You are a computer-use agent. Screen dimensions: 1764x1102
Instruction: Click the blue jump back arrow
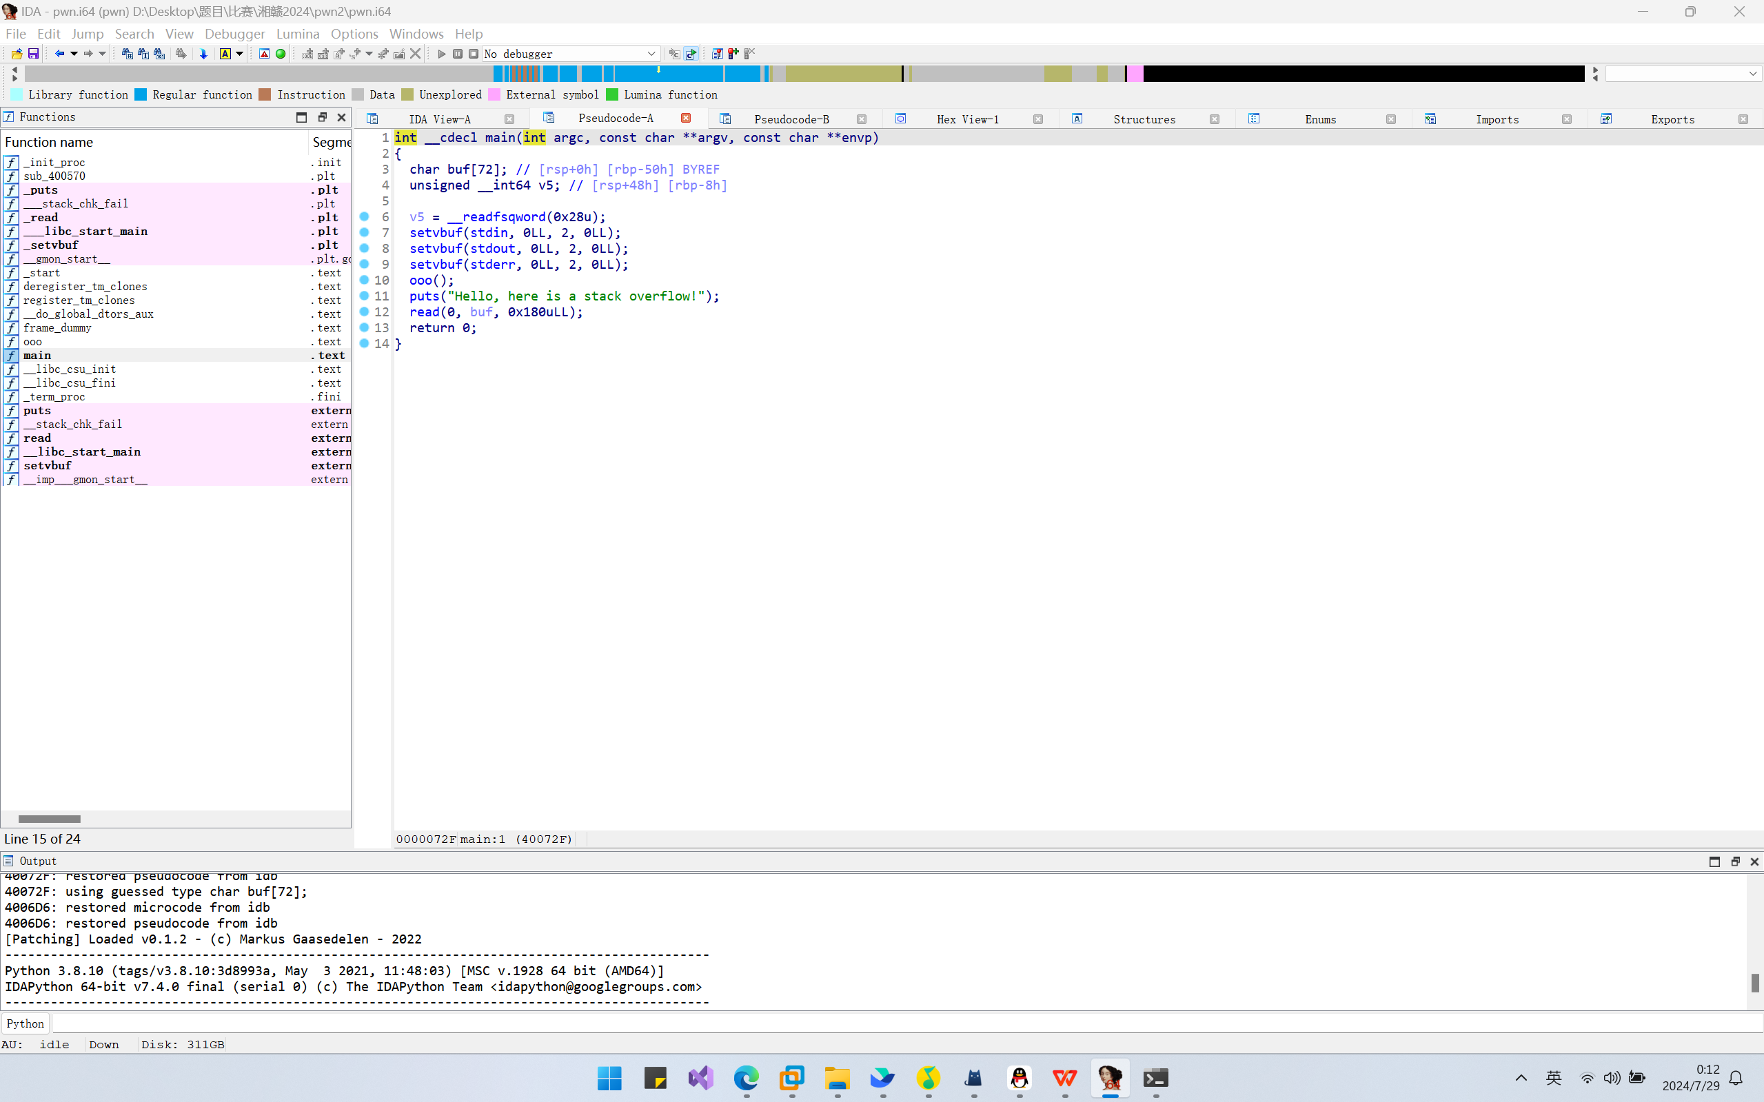(60, 54)
